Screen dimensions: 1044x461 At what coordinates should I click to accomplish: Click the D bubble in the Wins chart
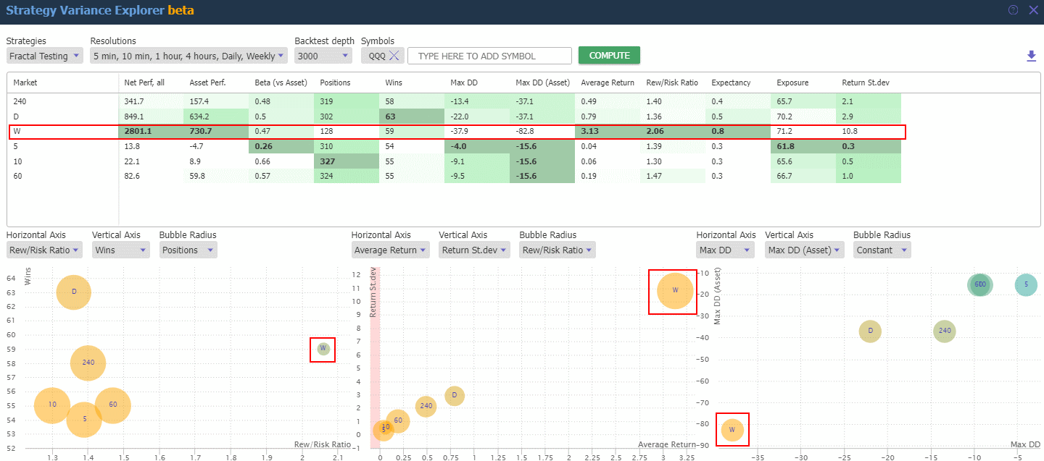tap(74, 292)
